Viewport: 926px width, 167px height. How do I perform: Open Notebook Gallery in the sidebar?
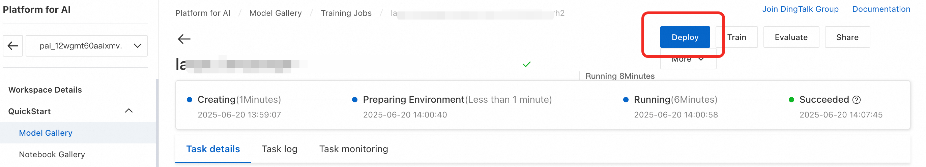52,155
